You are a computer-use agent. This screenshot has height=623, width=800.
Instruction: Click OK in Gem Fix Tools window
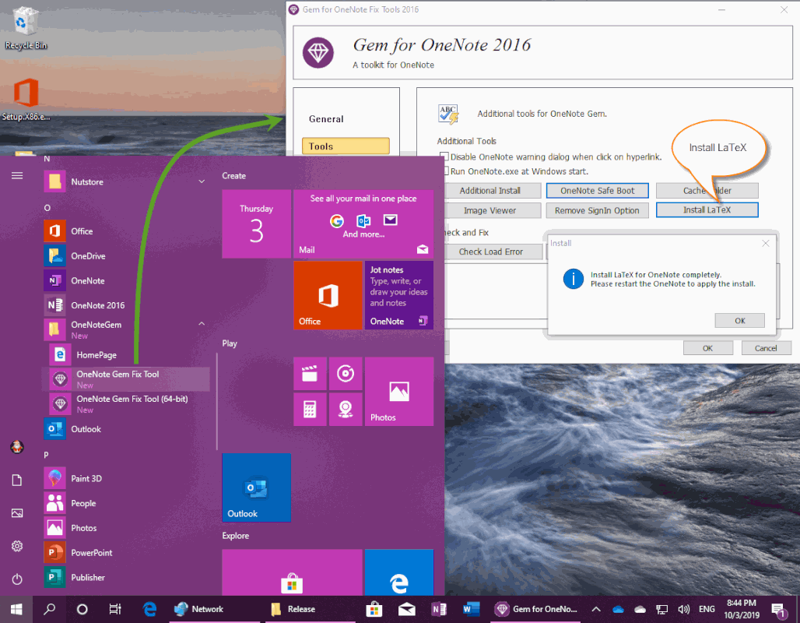point(707,348)
